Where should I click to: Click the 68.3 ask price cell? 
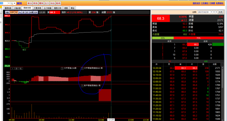tap(193, 45)
